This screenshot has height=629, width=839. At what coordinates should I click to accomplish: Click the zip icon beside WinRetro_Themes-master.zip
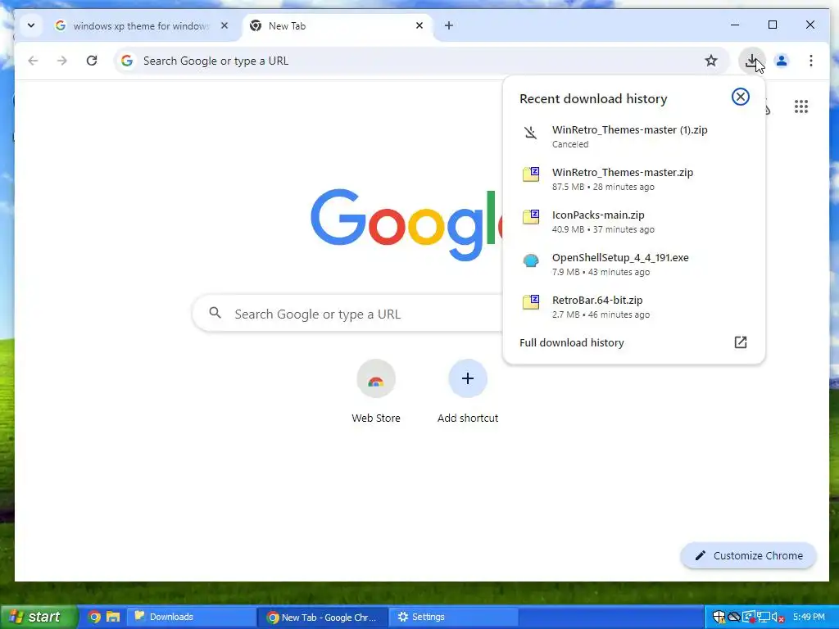click(x=531, y=174)
